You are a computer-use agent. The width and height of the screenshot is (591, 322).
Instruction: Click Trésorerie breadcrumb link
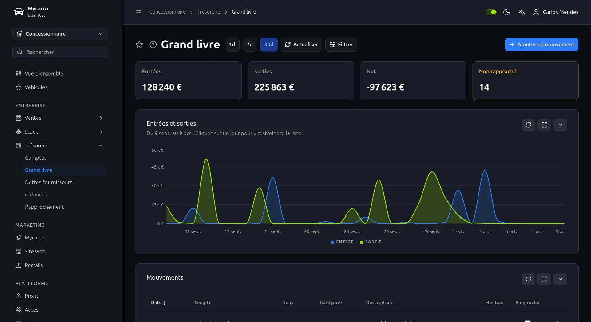click(208, 12)
